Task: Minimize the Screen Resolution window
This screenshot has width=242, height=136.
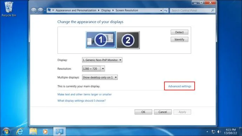Action: click(x=195, y=2)
